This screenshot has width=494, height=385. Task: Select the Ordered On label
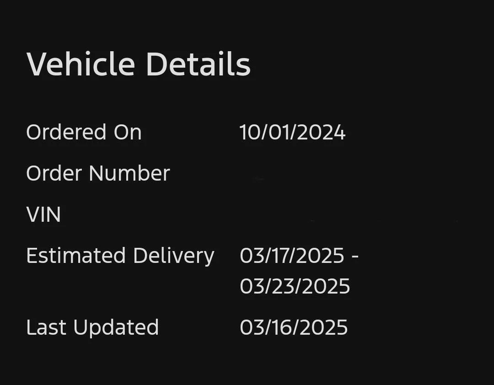[84, 133]
